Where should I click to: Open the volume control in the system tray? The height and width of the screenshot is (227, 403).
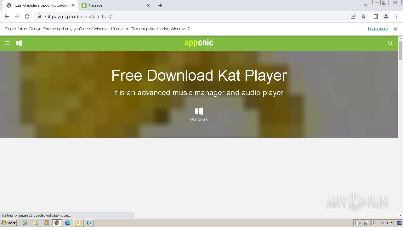tap(358, 223)
